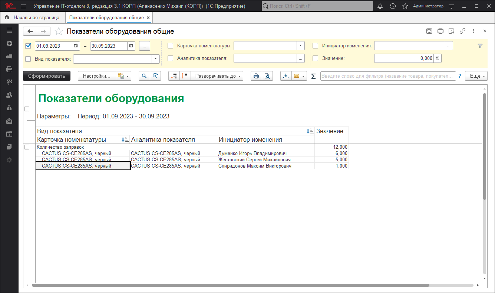
Task: Click the print icon in report toolbar
Action: tap(256, 76)
